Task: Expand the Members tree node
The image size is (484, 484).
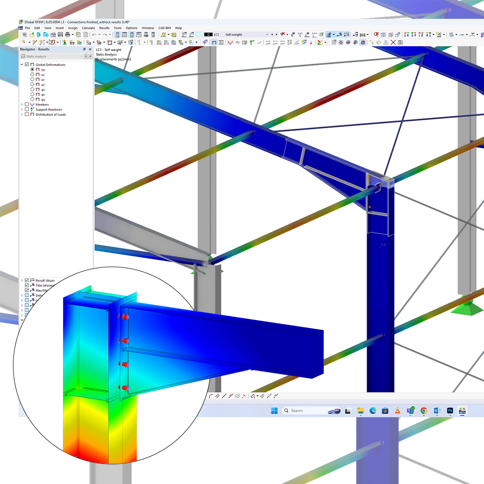Action: (22, 104)
